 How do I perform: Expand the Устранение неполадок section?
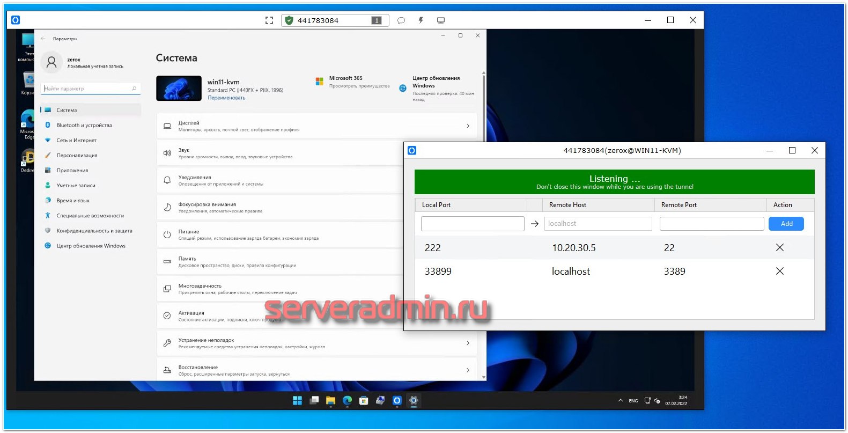coord(316,343)
